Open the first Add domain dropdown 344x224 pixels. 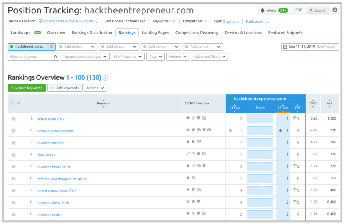77,47
